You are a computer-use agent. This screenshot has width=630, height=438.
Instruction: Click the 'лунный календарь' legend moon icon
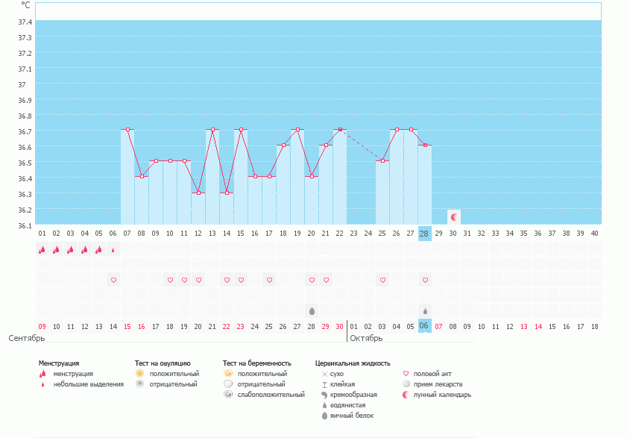(x=406, y=395)
